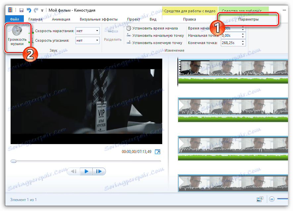Open the Проект tab

tap(133, 19)
